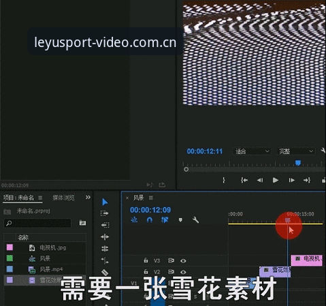
Task: Play the sequence in Program Monitor
Action: pyautogui.click(x=276, y=181)
